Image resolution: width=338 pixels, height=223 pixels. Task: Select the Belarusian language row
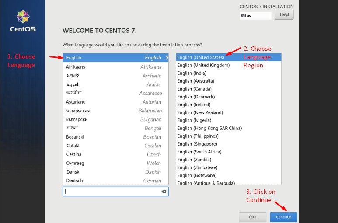[x=115, y=111]
